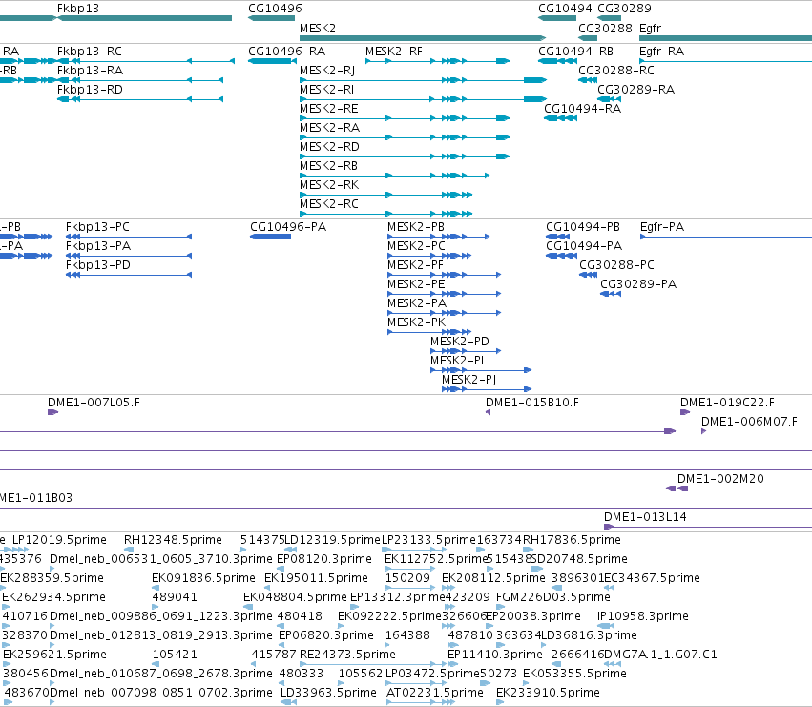Click the CG10494 gene label

(565, 9)
